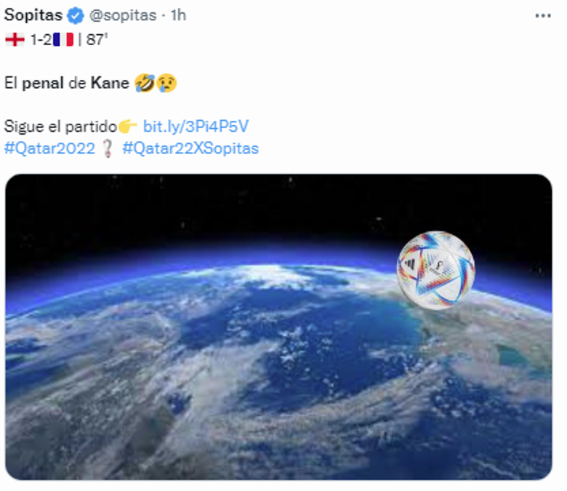Open the bit.ly/3Pi4P5V link
The image size is (567, 491).
click(x=196, y=127)
